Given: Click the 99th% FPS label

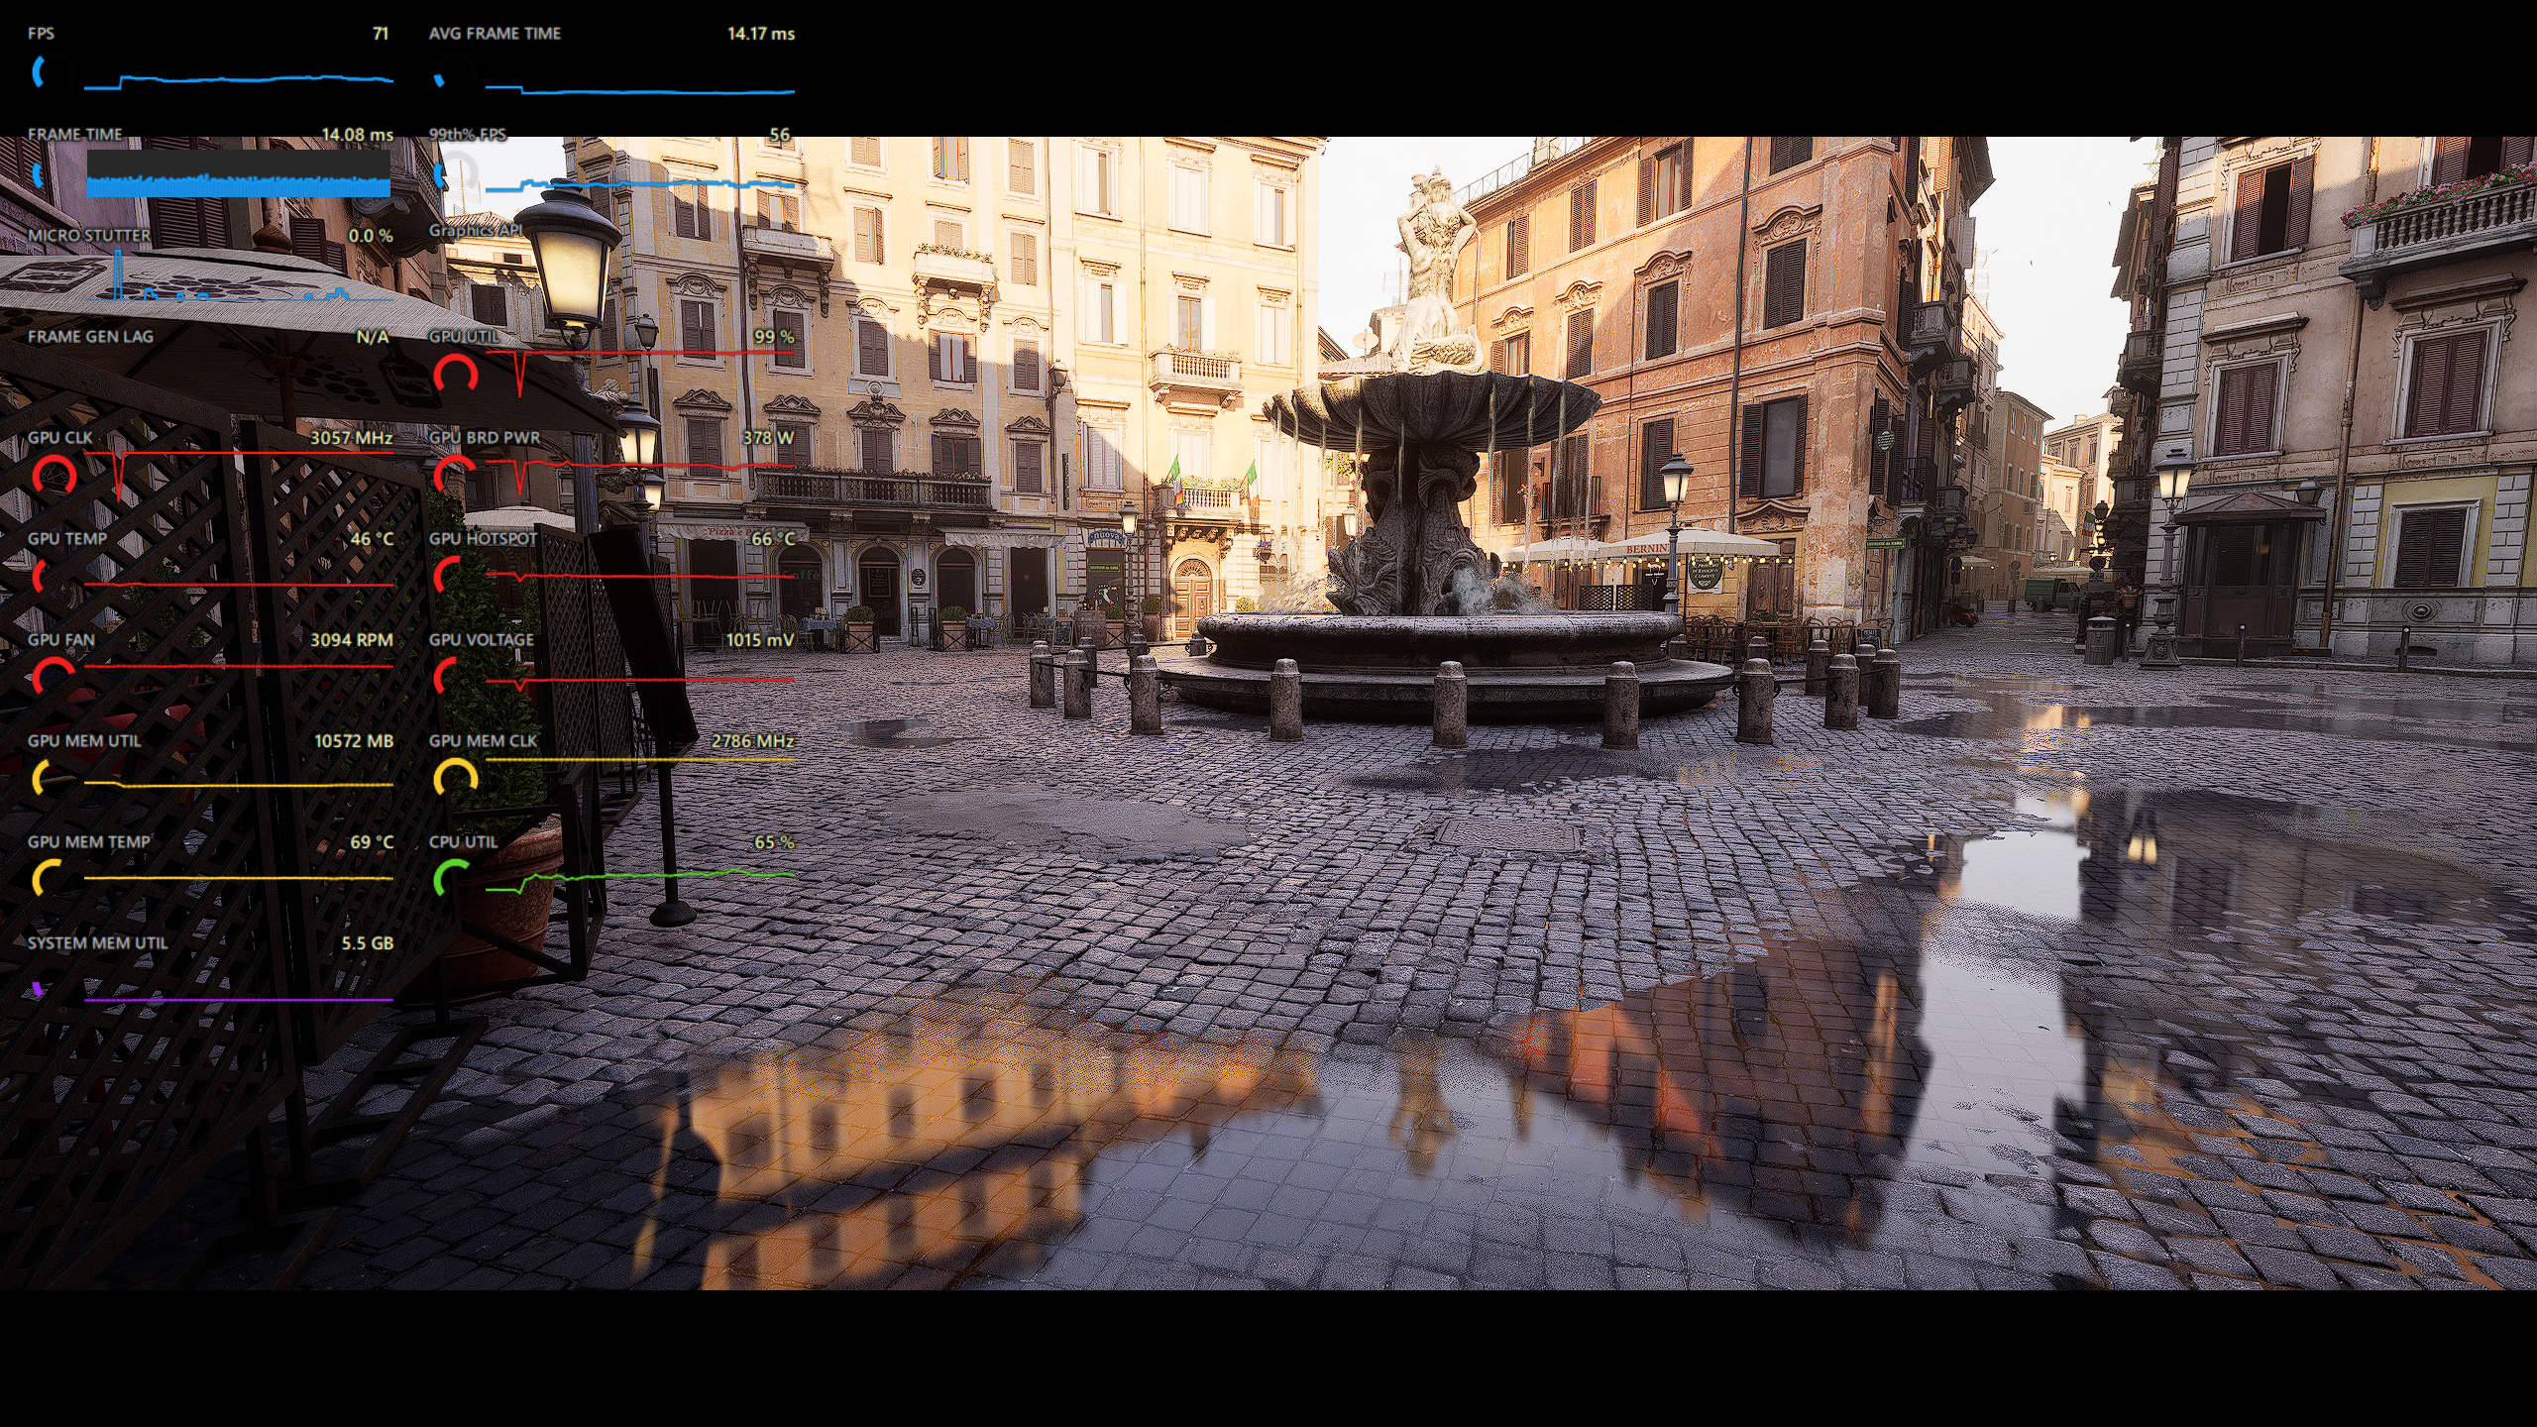Looking at the screenshot, I should click(x=467, y=134).
